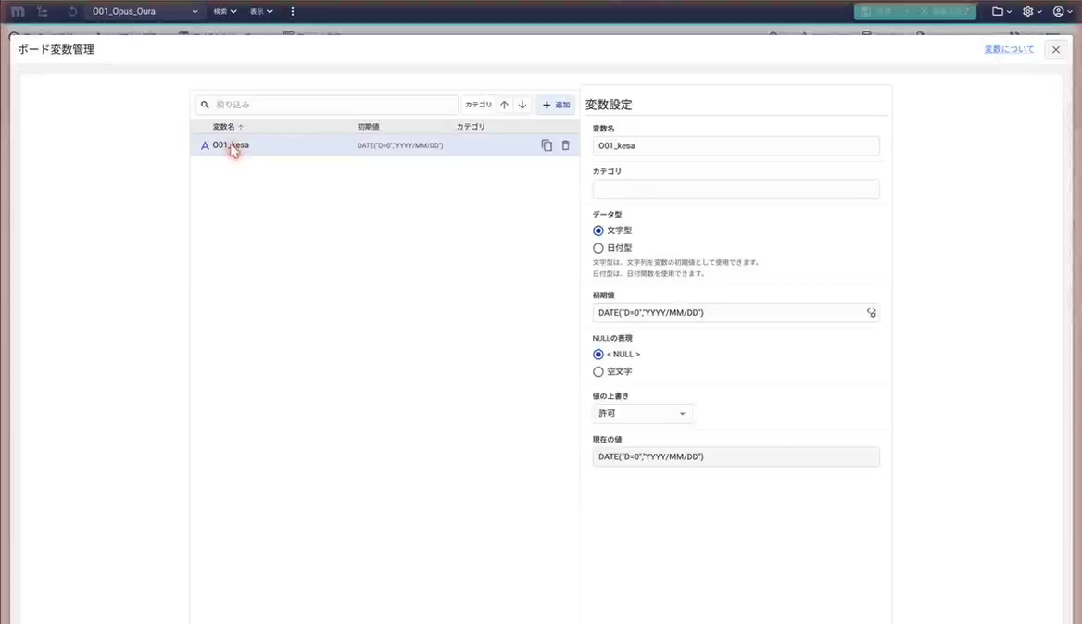Open the 変数について help link
The height and width of the screenshot is (624, 1082).
[x=1009, y=50]
